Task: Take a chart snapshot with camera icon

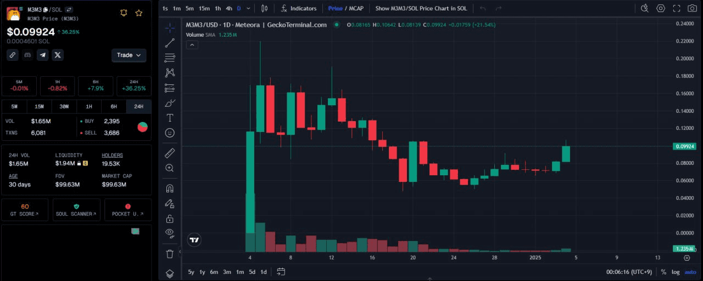Action: [x=692, y=8]
